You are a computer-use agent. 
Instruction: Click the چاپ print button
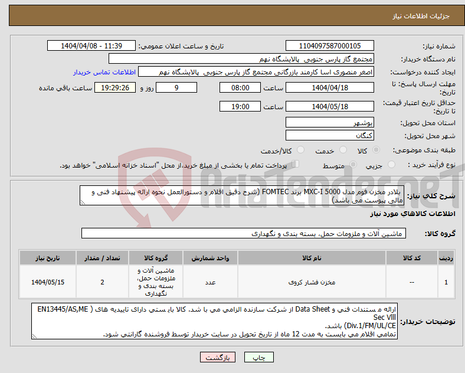[x=259, y=357]
